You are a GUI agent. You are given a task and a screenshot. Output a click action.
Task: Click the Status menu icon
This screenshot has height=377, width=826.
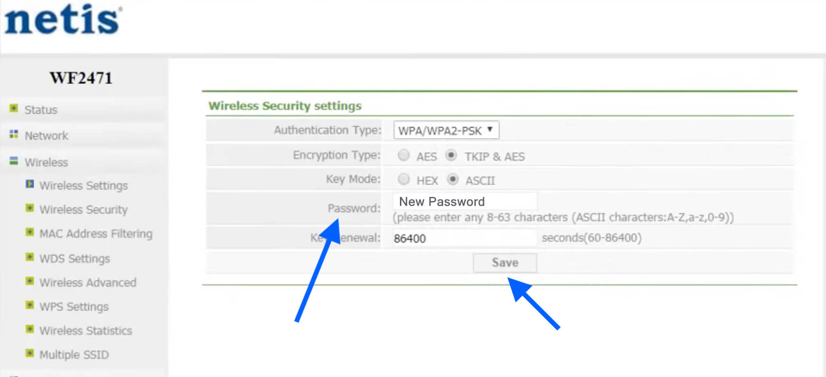[14, 109]
